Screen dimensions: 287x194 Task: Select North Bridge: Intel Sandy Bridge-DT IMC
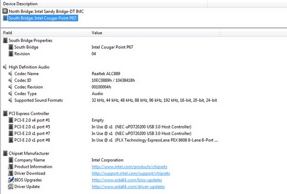click(46, 11)
